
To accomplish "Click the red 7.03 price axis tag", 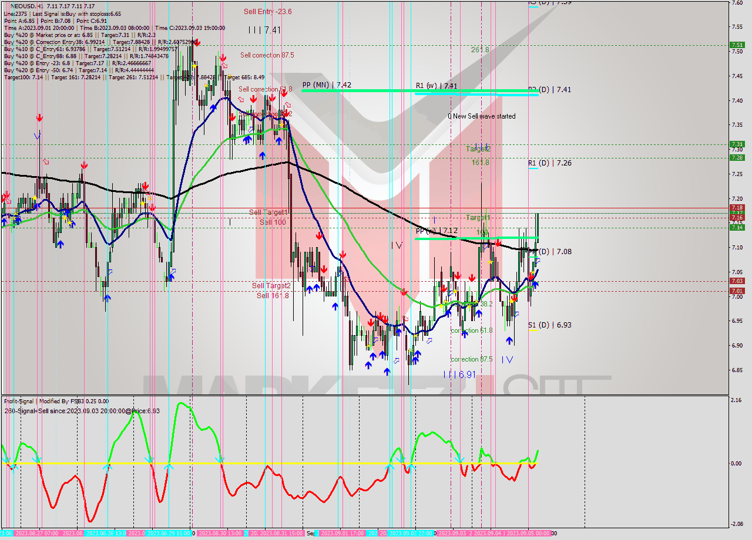I will tap(737, 281).
